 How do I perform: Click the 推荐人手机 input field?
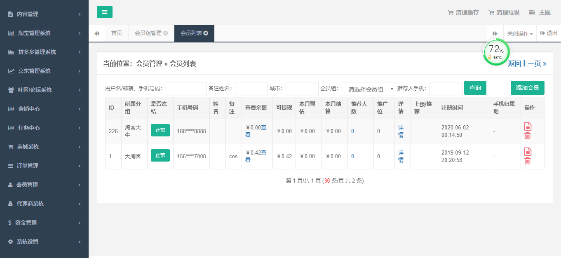[446, 89]
